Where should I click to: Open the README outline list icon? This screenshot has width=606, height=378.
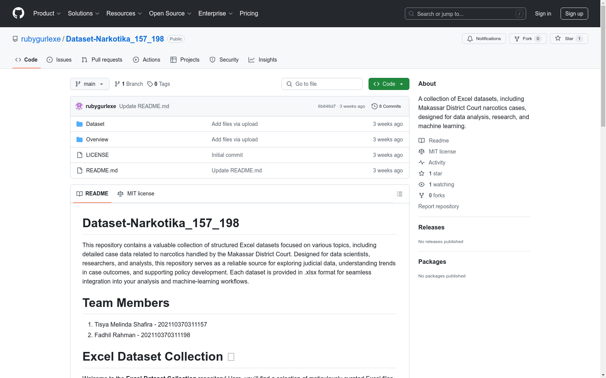pyautogui.click(x=399, y=194)
